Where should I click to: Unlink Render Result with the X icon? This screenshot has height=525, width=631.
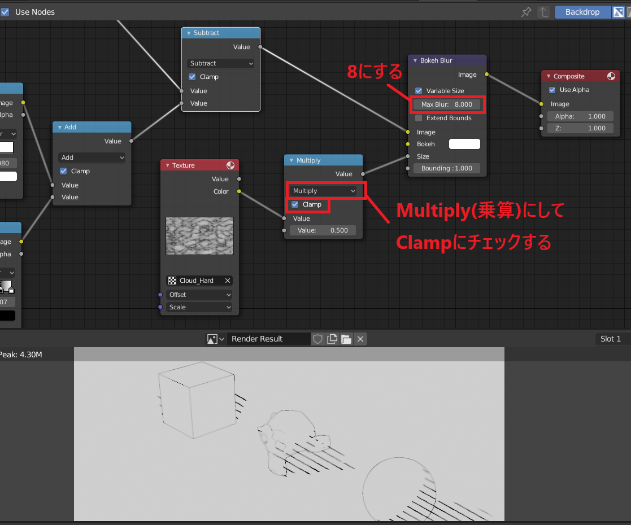(360, 339)
